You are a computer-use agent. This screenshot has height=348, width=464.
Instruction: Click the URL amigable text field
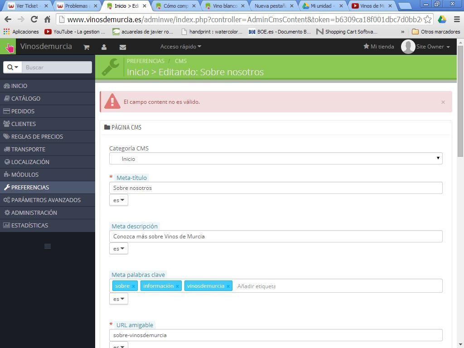(276, 335)
